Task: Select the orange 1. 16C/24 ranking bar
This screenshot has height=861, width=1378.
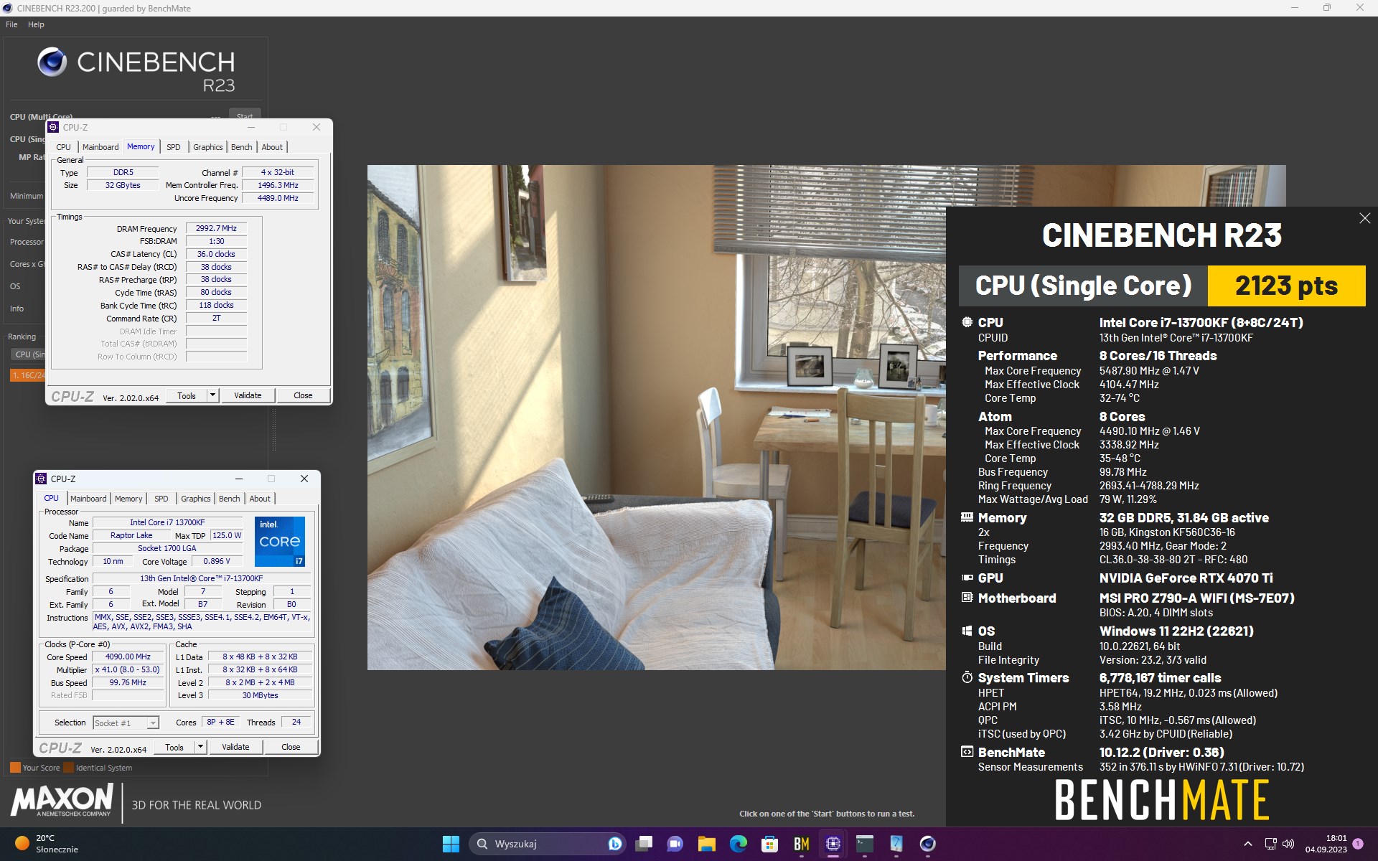Action: pos(27,375)
